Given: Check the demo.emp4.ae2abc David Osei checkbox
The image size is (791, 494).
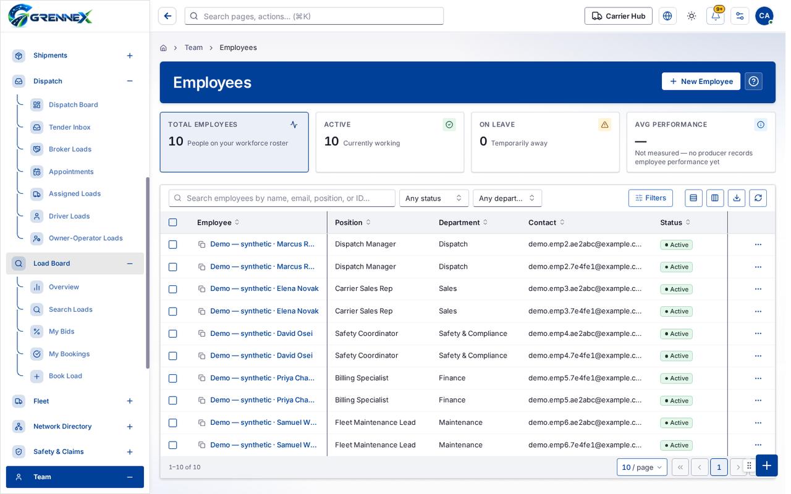Looking at the screenshot, I should tap(172, 333).
